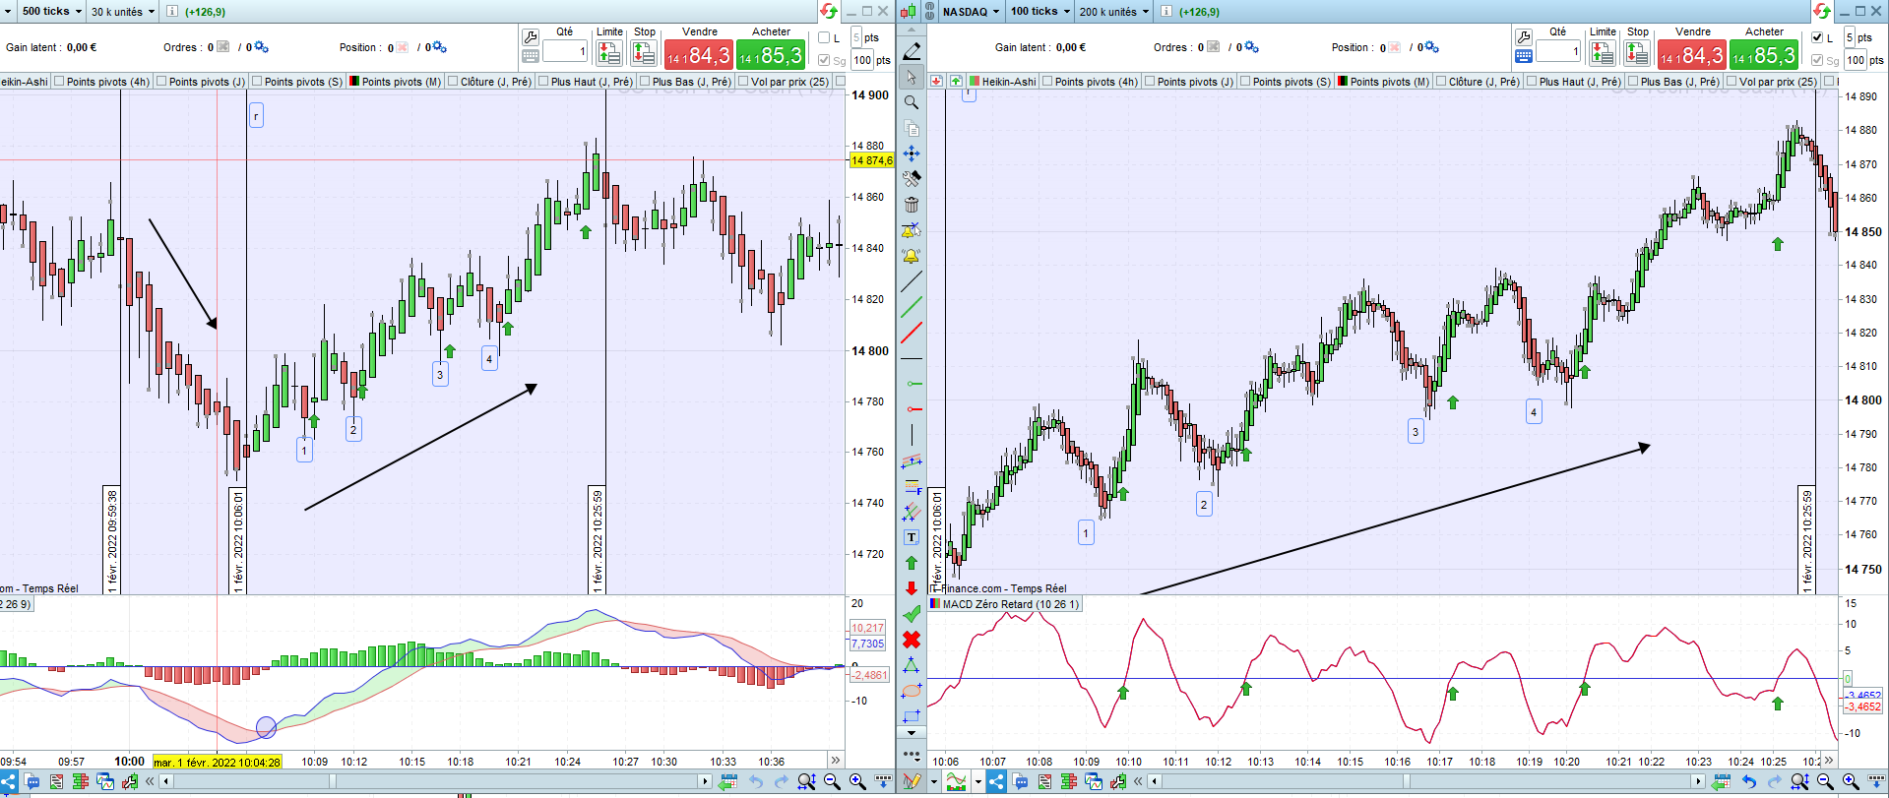This screenshot has height=798, width=1889.
Task: Select the pencil draw tool
Action: (912, 50)
